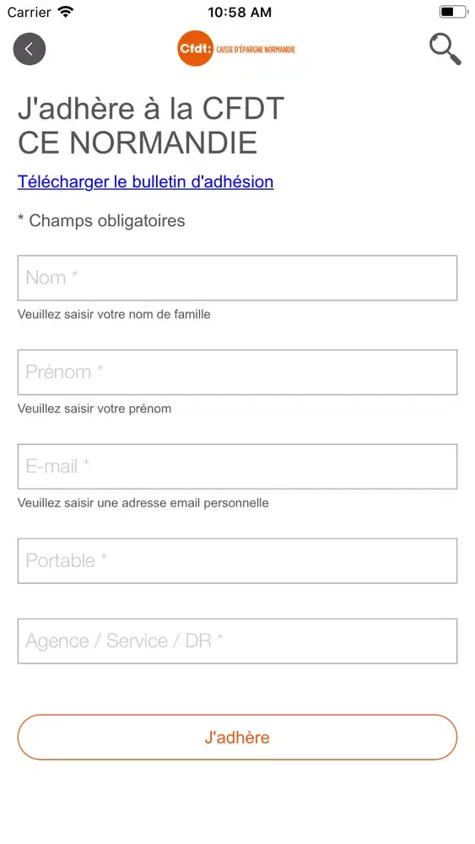Tap the page title J'adhère à la CFDT
Screen dimensions: 475x844
pyautogui.click(x=151, y=108)
